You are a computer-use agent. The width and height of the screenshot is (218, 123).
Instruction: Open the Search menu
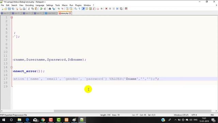tap(14, 5)
